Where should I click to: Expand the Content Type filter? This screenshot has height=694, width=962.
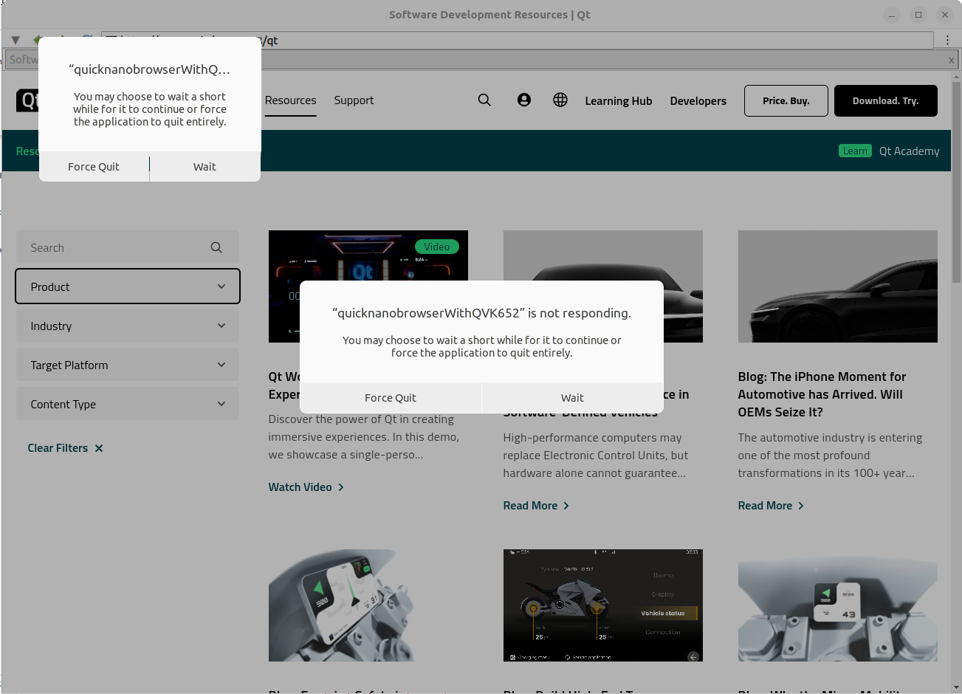[x=128, y=404]
